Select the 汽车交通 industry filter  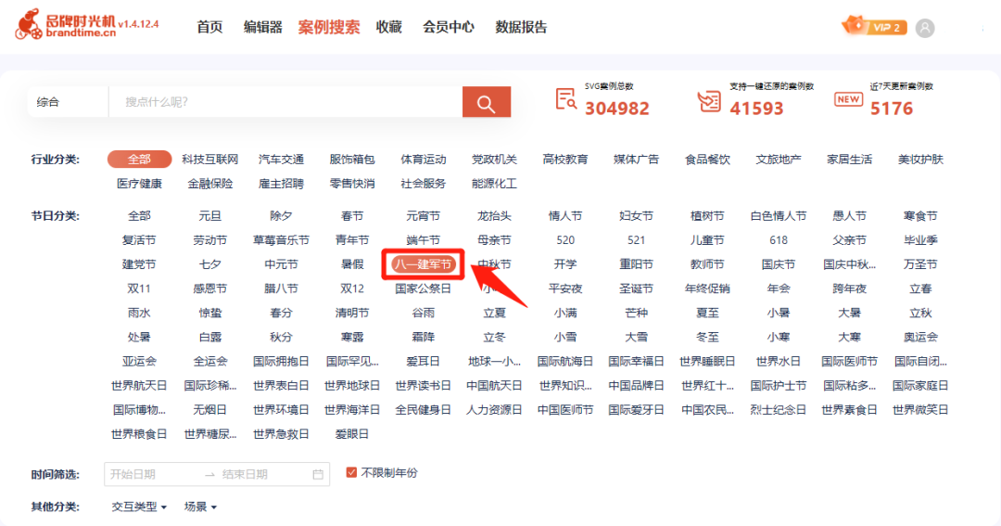[x=281, y=160]
